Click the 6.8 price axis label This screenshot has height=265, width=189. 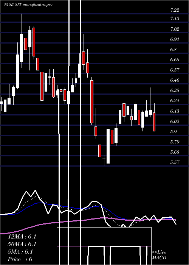click(x=173, y=50)
